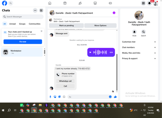162x118 pixels.
Task: Open the Windows Start menu
Action: point(3,110)
